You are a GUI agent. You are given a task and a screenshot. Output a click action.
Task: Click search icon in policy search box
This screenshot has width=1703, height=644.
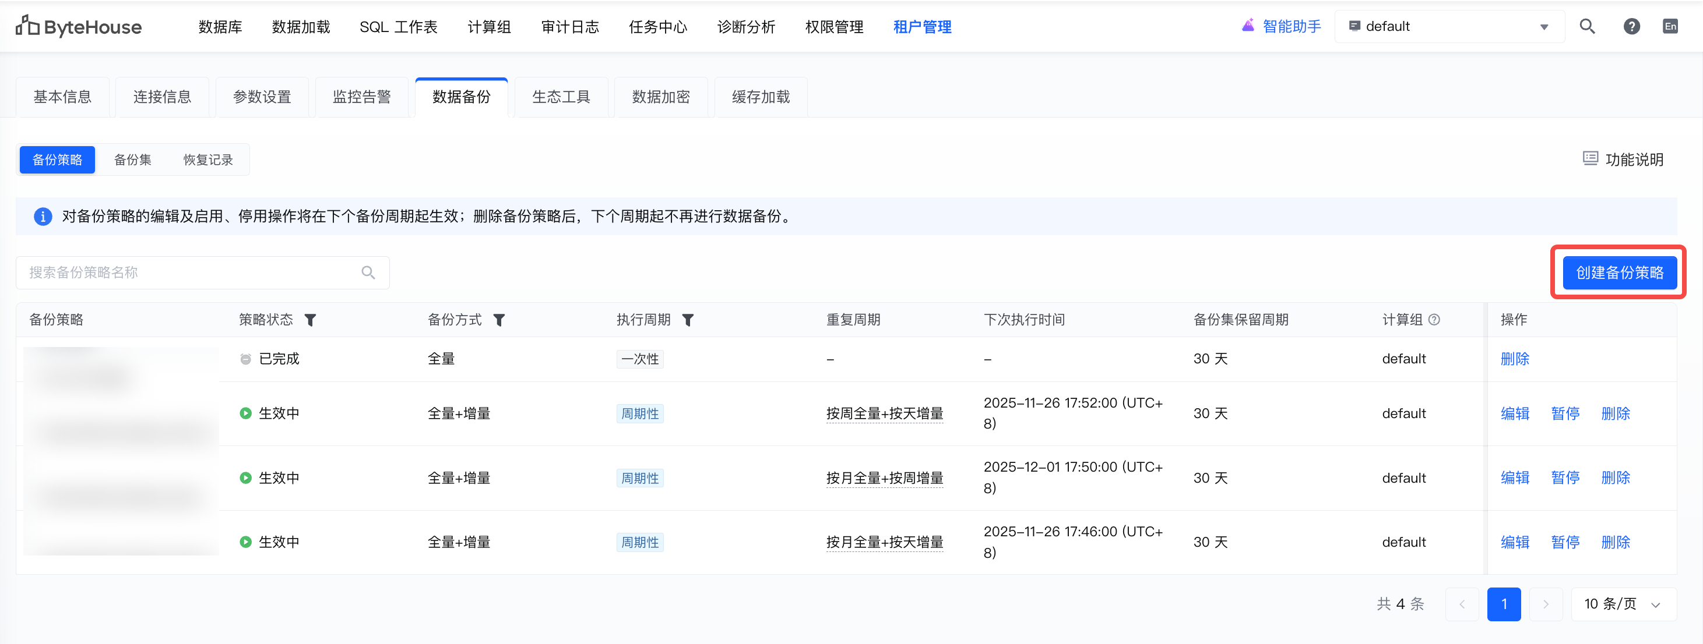[x=368, y=273]
